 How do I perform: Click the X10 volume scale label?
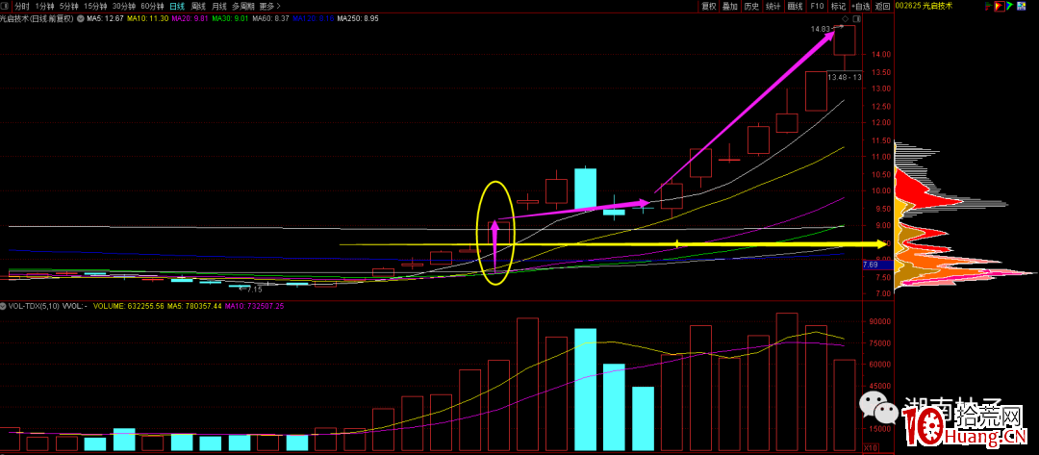pyautogui.click(x=870, y=448)
